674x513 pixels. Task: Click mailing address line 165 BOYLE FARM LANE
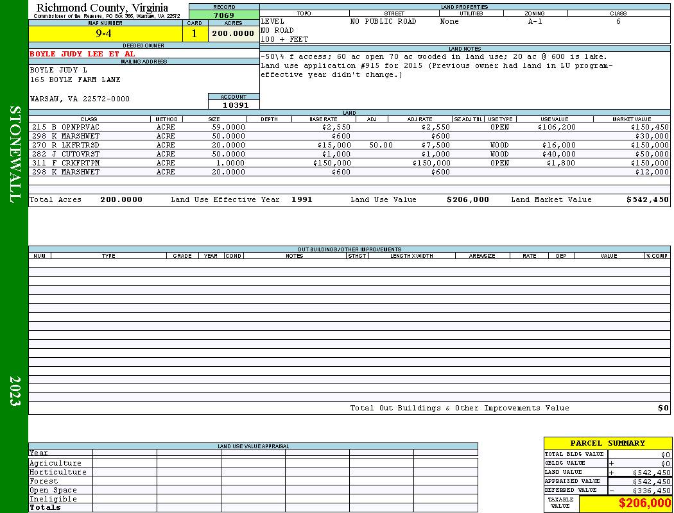coord(75,80)
